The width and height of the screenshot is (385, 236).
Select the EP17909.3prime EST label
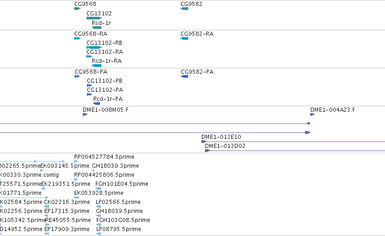(67, 229)
